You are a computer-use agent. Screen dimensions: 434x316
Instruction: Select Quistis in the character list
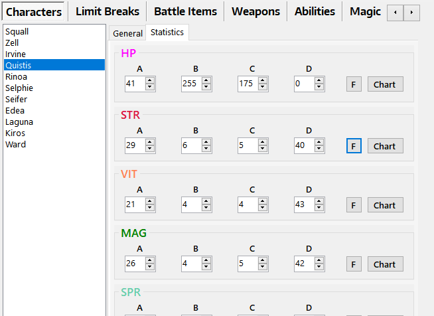point(54,65)
